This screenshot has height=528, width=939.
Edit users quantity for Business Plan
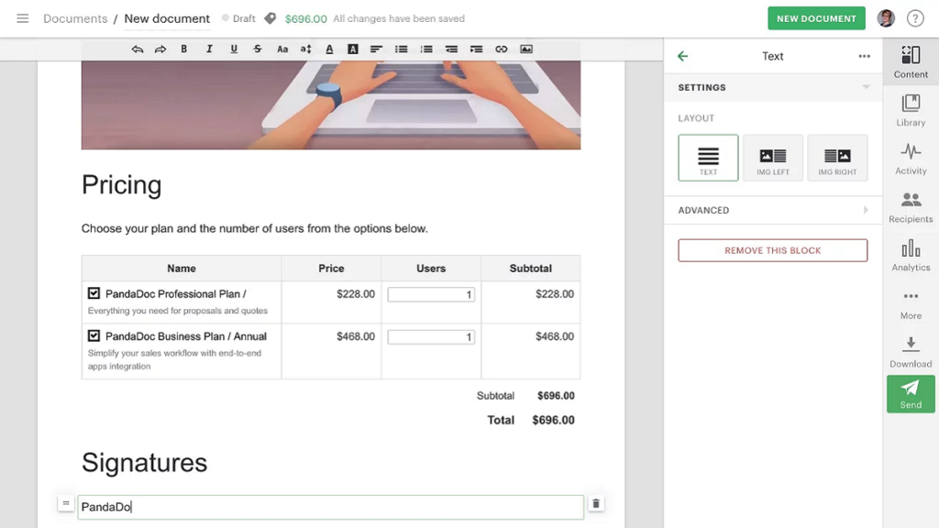[x=431, y=337]
